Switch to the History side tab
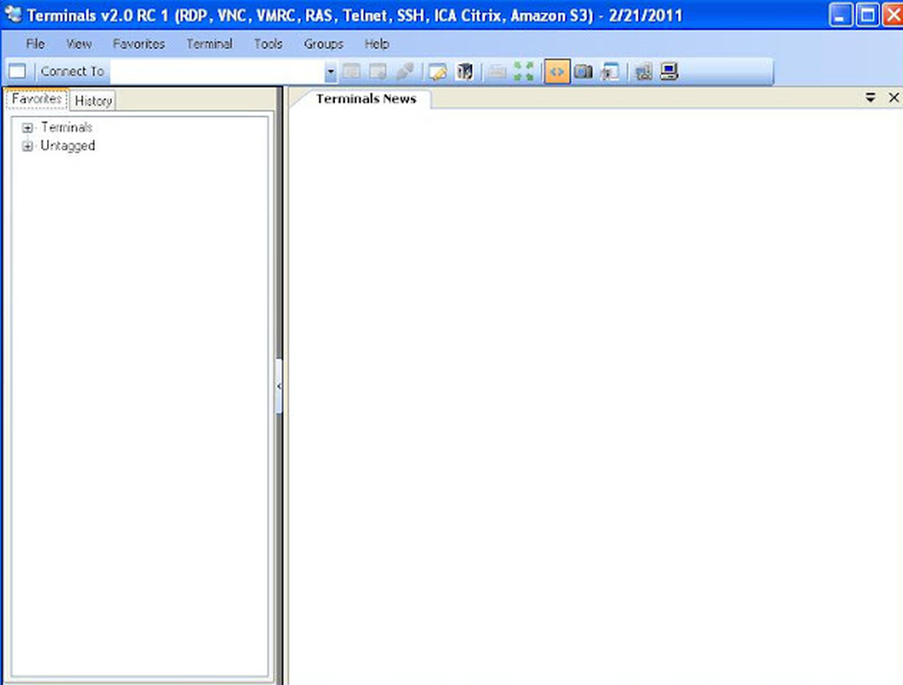Image resolution: width=903 pixels, height=685 pixels. 93,101
